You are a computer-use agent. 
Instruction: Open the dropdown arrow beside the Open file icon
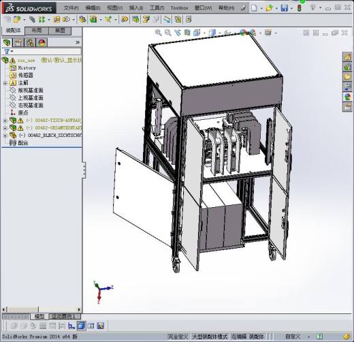[x=276, y=8]
